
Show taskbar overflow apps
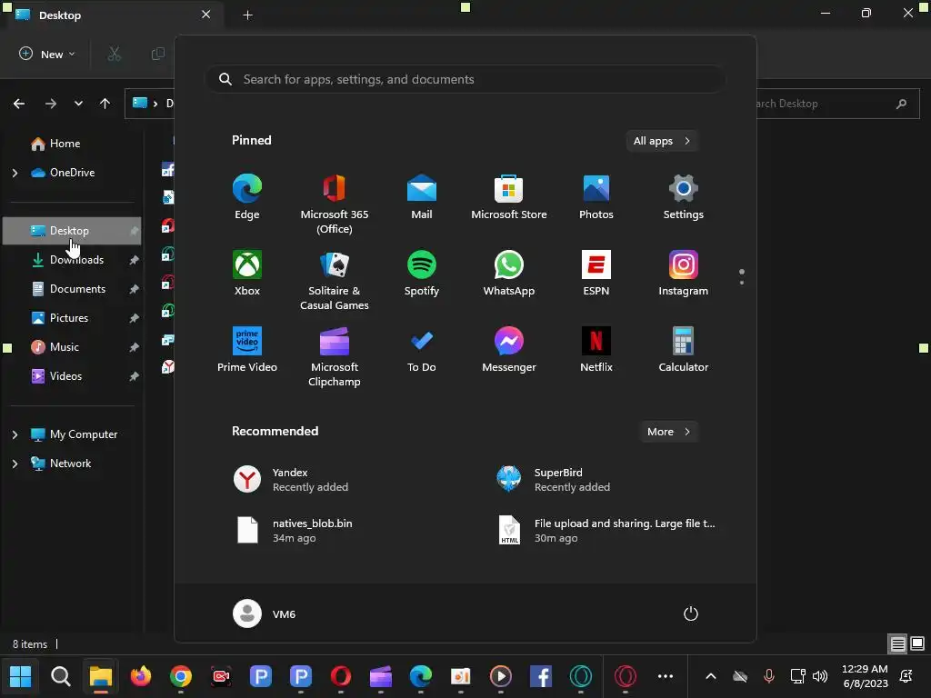tap(666, 676)
